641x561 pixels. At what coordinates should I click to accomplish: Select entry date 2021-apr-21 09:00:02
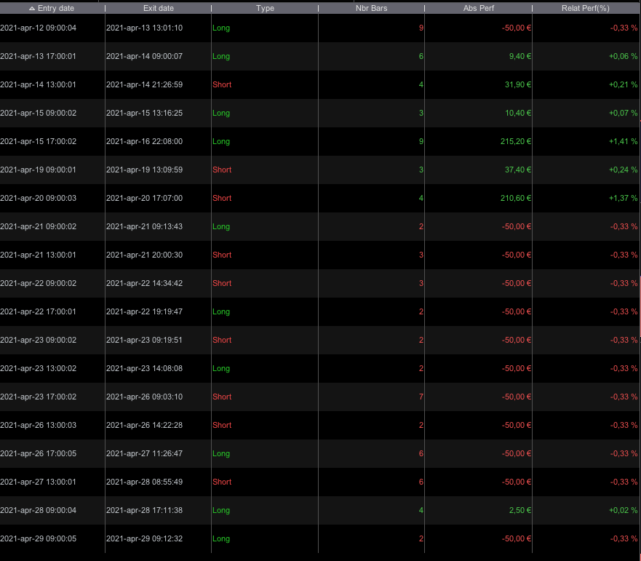(38, 226)
